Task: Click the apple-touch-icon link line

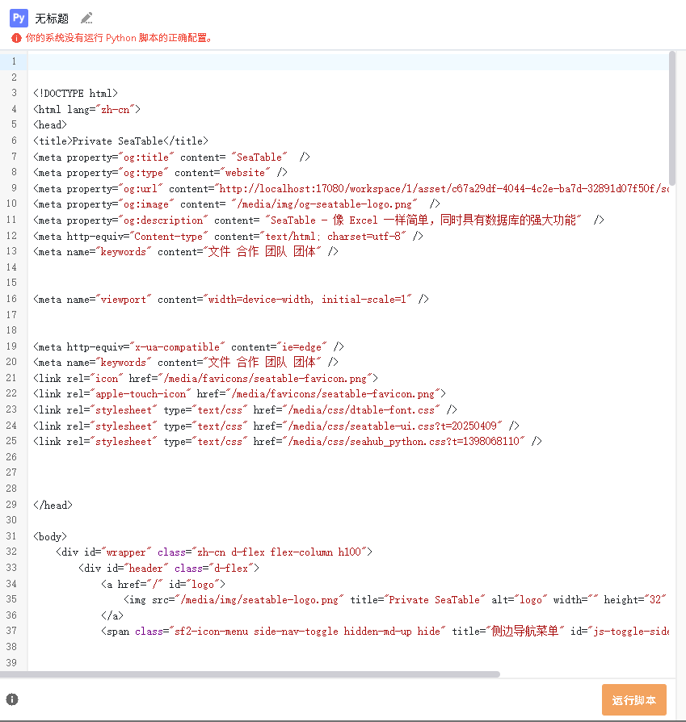Action: (x=239, y=394)
